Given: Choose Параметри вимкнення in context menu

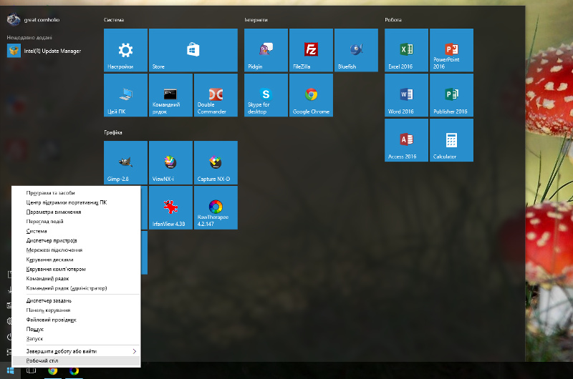Looking at the screenshot, I should coord(76,212).
